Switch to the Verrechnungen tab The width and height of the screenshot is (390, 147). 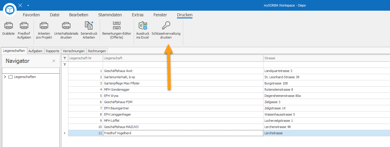(x=74, y=51)
